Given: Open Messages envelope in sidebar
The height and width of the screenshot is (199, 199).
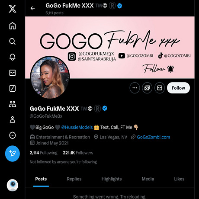Looking at the screenshot, I should [13, 73].
